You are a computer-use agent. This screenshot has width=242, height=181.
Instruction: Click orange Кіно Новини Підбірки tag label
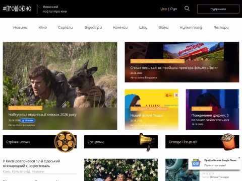pyautogui.click(x=25, y=108)
